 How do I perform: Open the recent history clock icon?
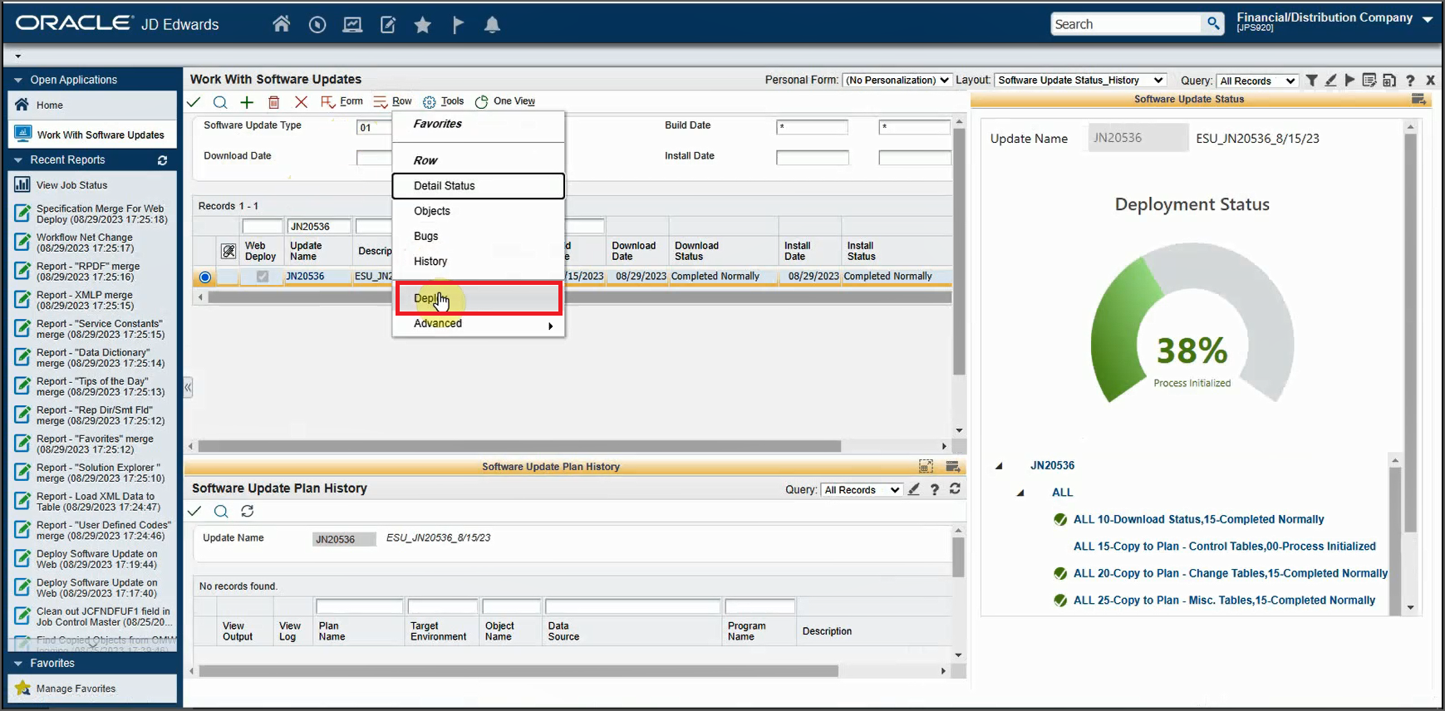pos(317,25)
